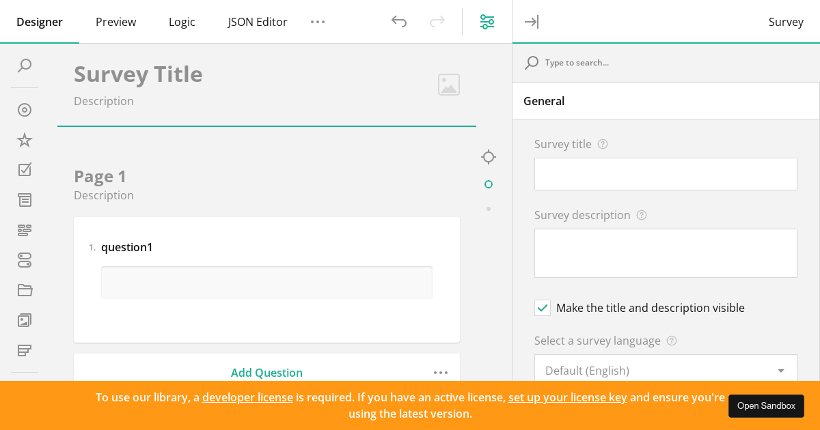Screen dimensions: 820x430
Task: Uncheck Make the title and description visible
Action: coord(543,308)
